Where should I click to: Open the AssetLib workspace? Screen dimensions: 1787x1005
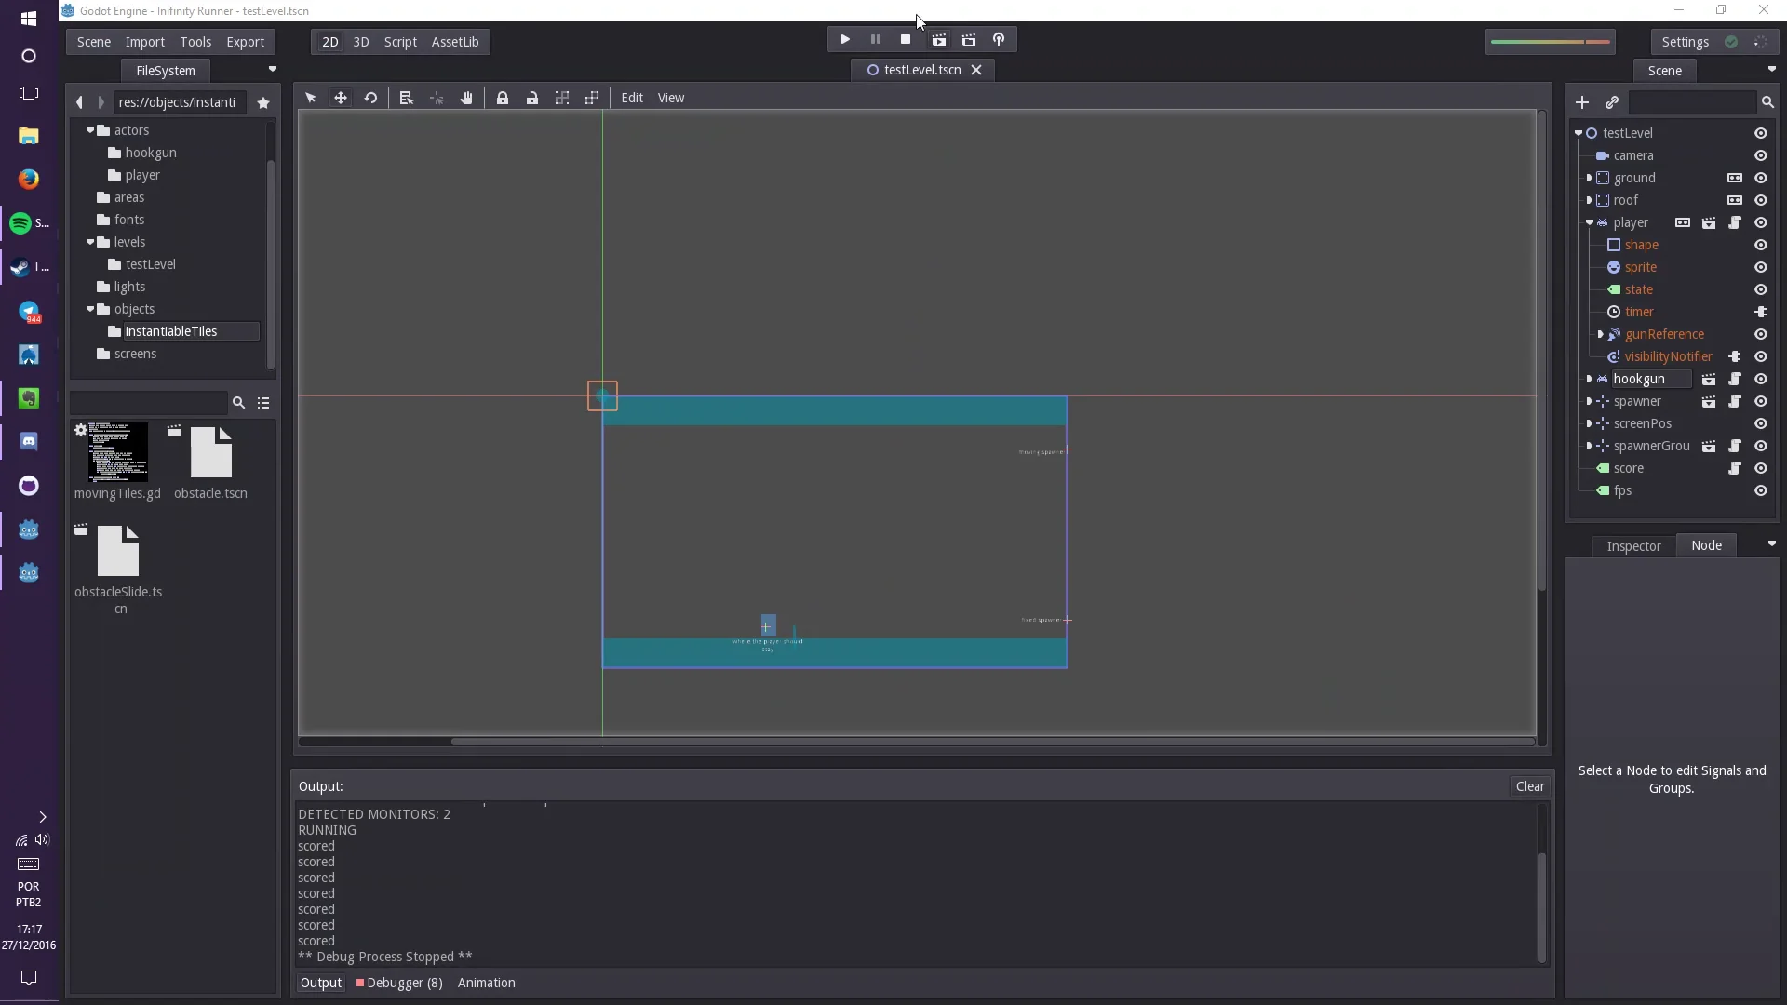tap(455, 42)
